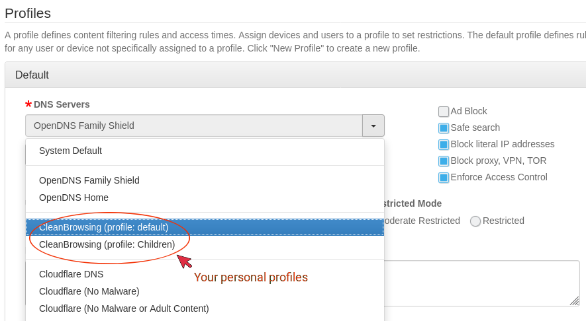Click the Default profile panel header

pos(295,75)
